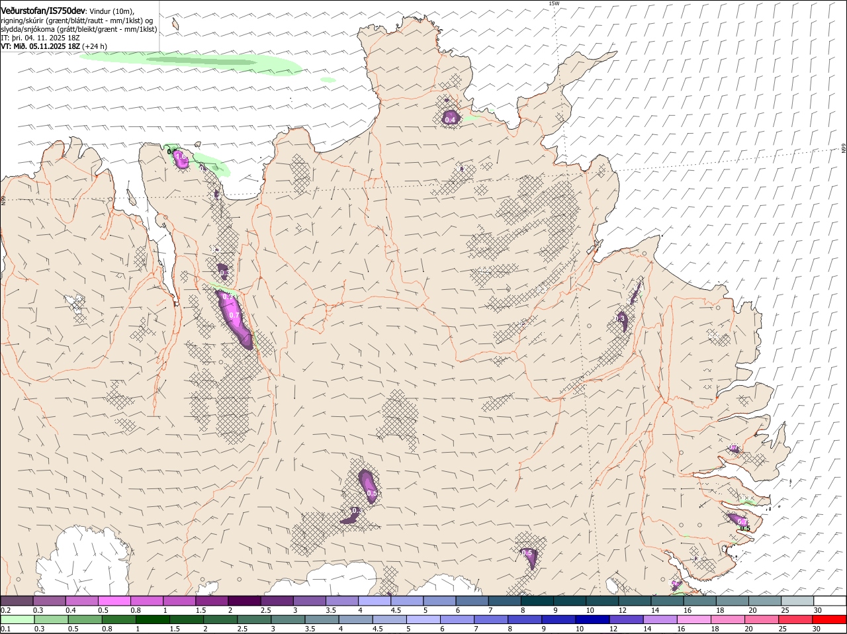Click the number 20 label, lower legend row
Image resolution: width=847 pixels, height=634 pixels.
tap(748, 629)
